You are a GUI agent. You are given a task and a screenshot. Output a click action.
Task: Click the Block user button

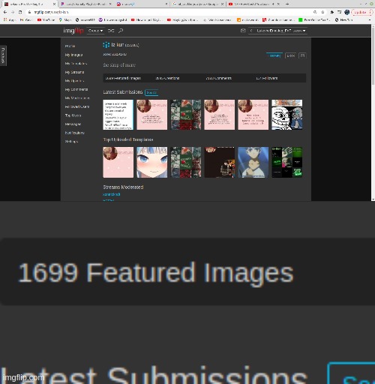point(291,55)
